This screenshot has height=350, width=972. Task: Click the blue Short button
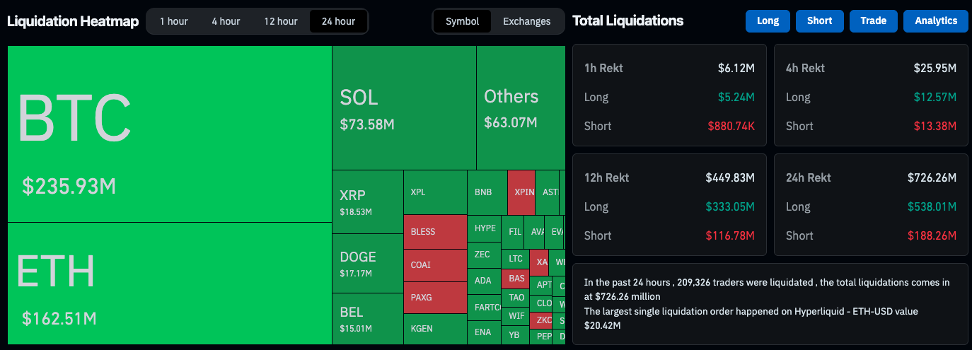coord(820,21)
